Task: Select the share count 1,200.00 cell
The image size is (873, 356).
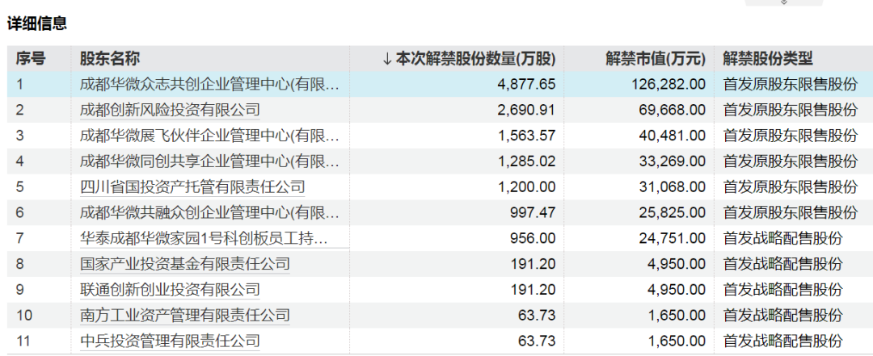Action: 526,186
